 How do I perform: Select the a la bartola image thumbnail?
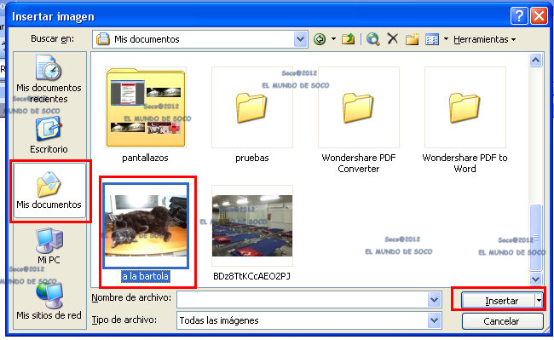click(x=146, y=226)
